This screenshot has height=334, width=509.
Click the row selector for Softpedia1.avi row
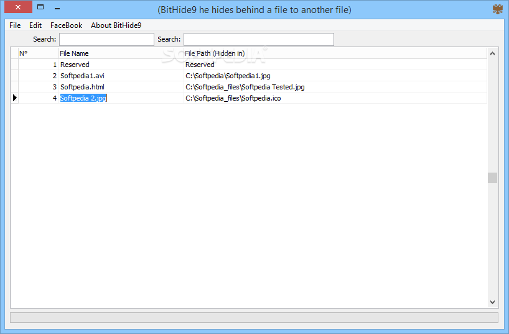point(14,76)
